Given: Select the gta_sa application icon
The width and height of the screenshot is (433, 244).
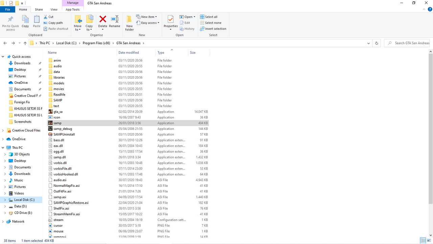Looking at the screenshot, I should click(50, 111).
